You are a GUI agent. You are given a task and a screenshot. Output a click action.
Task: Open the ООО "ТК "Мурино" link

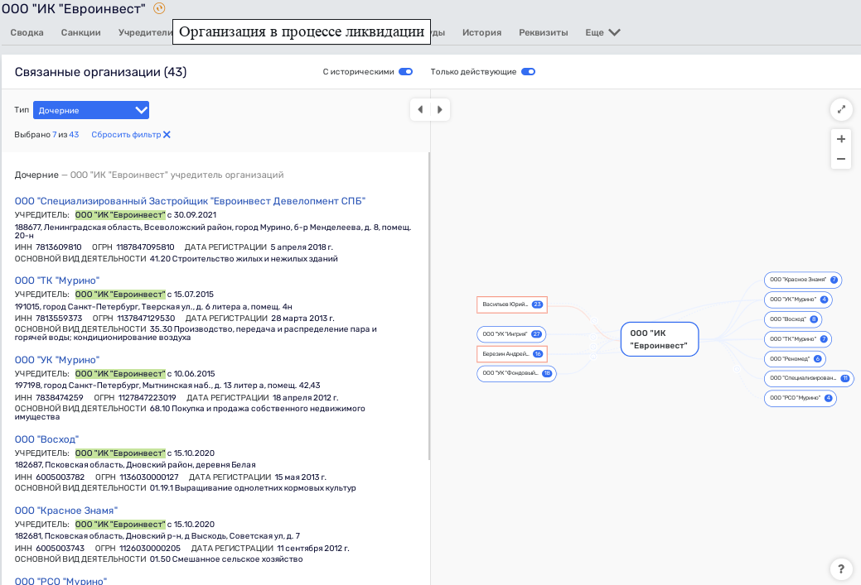coord(57,281)
